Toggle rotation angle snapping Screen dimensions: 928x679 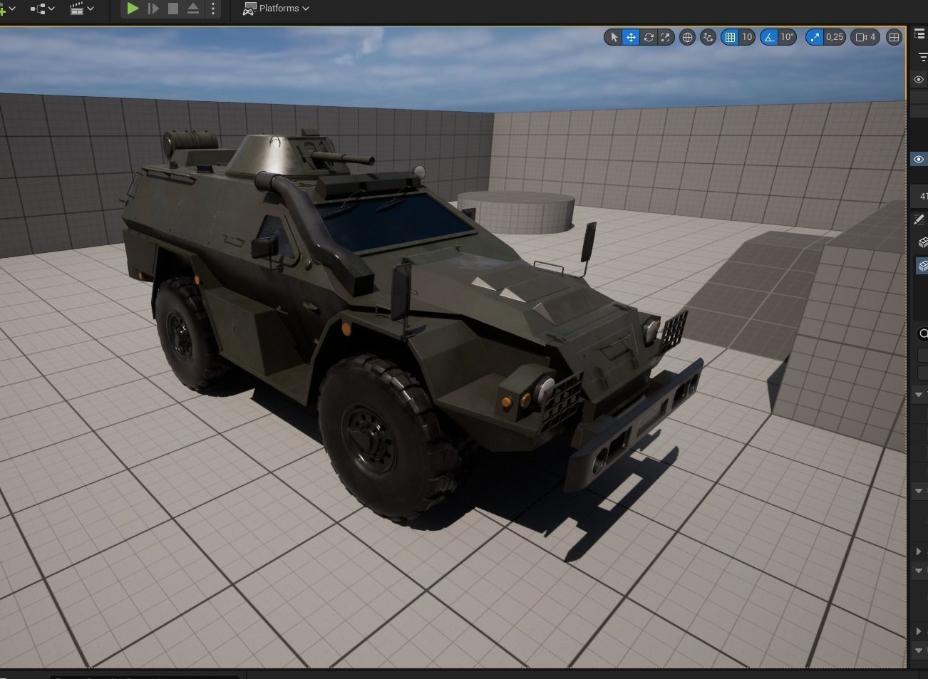pos(769,37)
